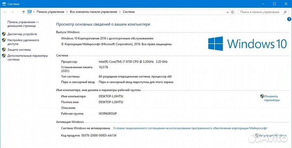The height and width of the screenshot is (148, 292).
Task: Click shield icon beside Настройка удаленного доступа
Action: coord(4,40)
